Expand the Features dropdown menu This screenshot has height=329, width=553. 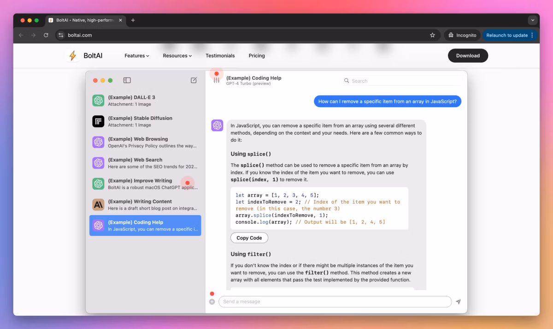pyautogui.click(x=137, y=56)
